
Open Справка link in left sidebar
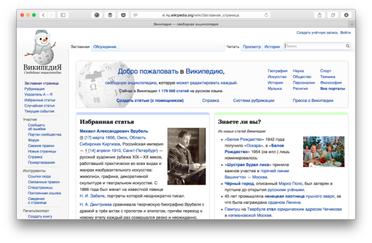coord(35,157)
